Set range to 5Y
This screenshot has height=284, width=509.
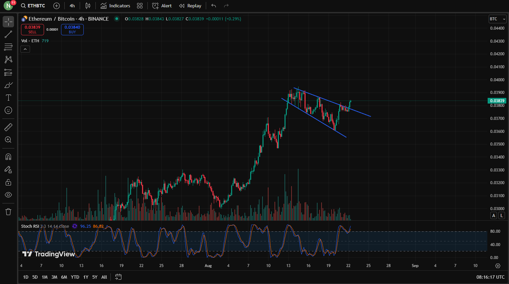(x=95, y=277)
